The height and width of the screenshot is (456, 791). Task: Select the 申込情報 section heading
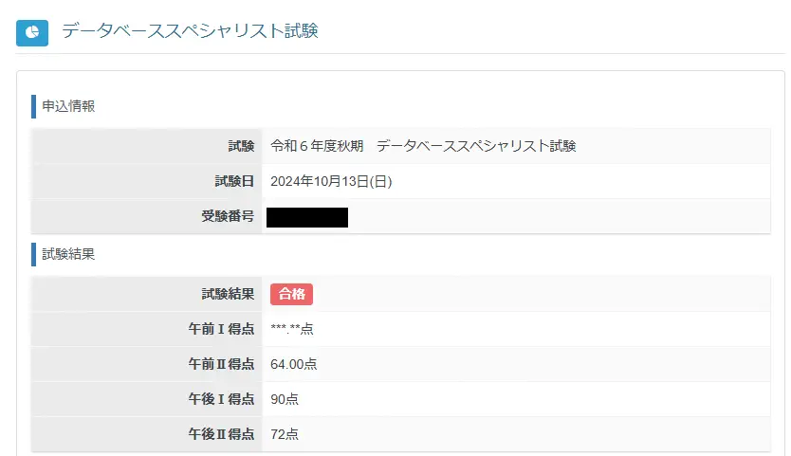pos(66,105)
